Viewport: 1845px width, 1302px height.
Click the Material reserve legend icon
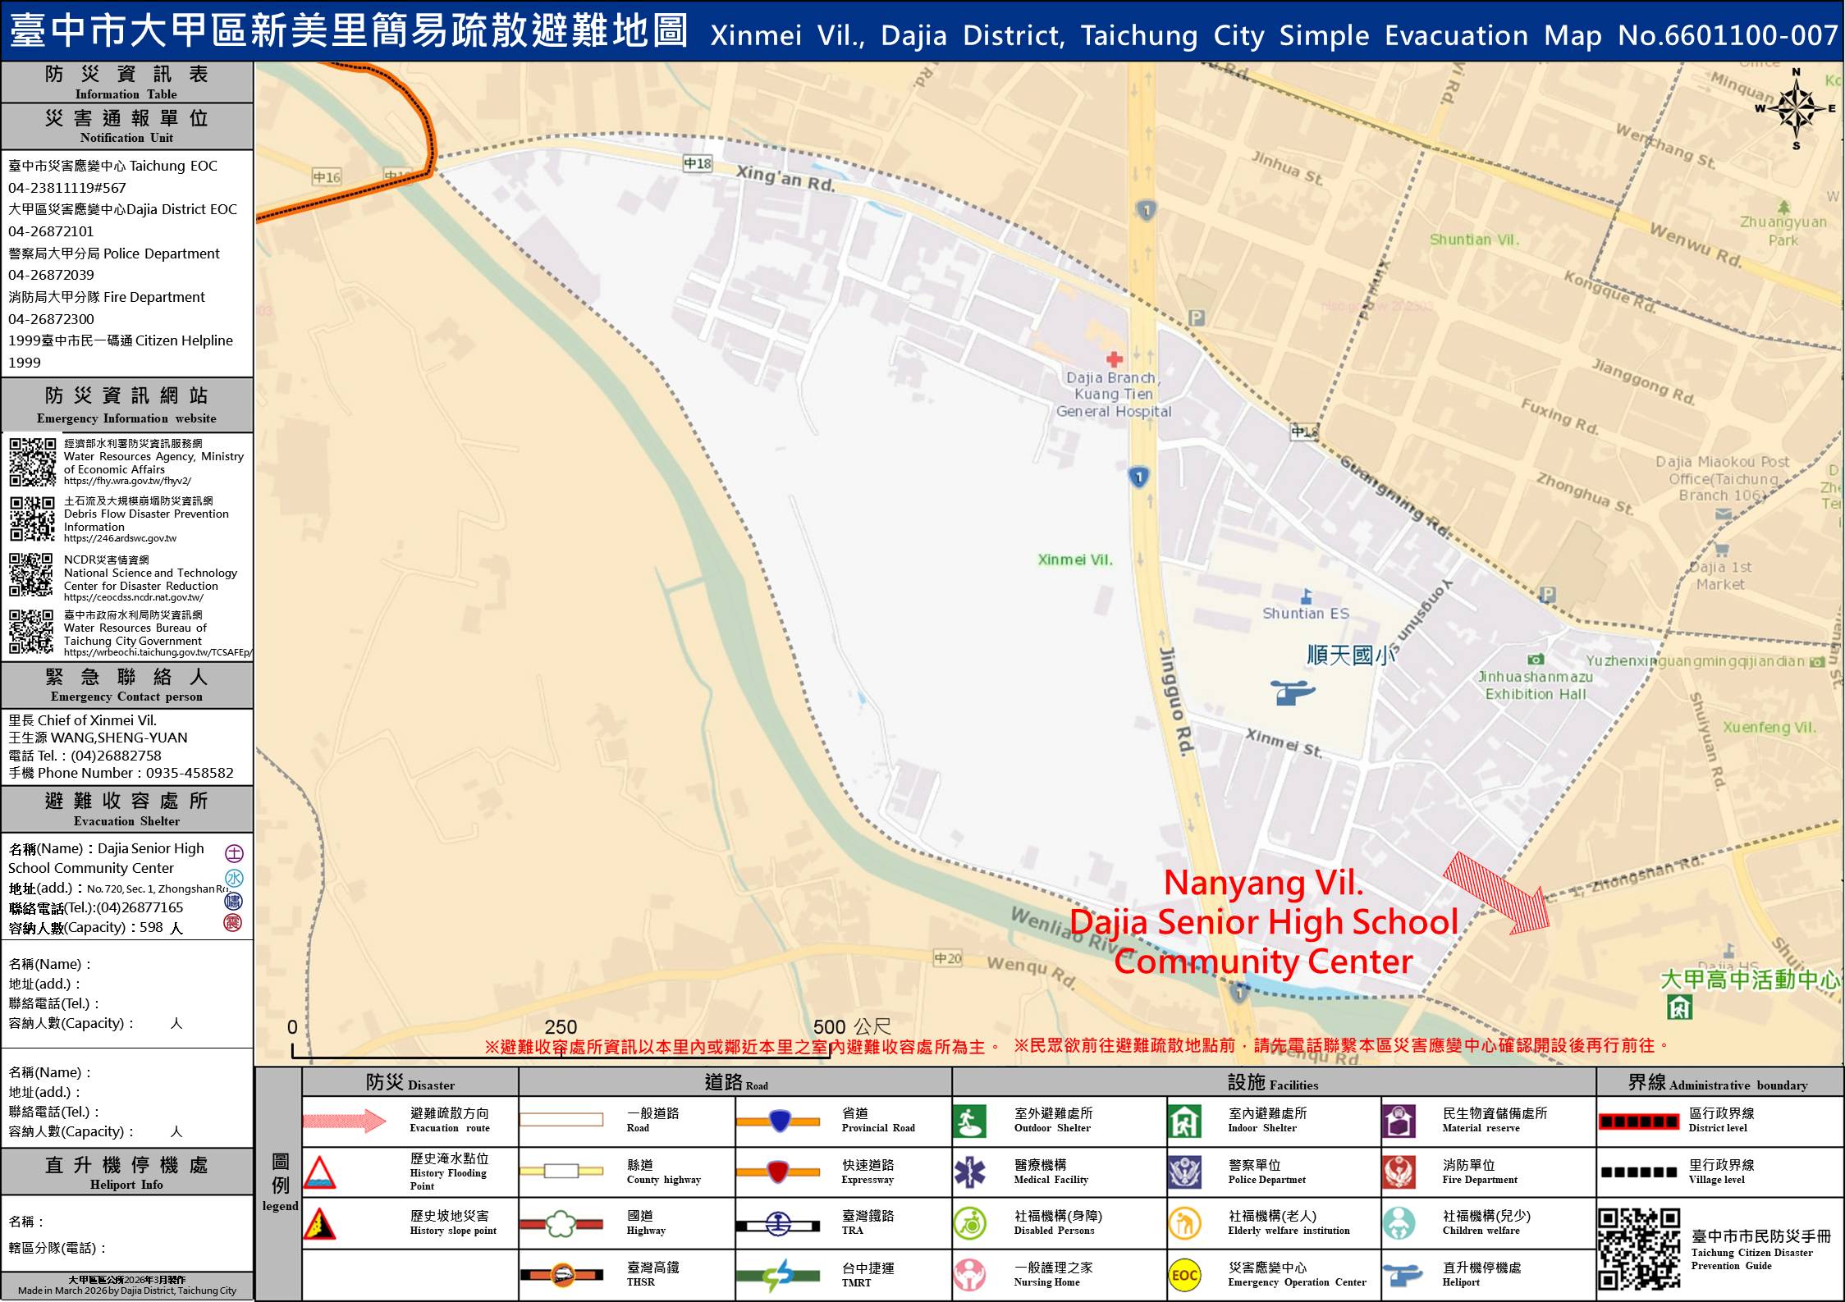(1398, 1121)
